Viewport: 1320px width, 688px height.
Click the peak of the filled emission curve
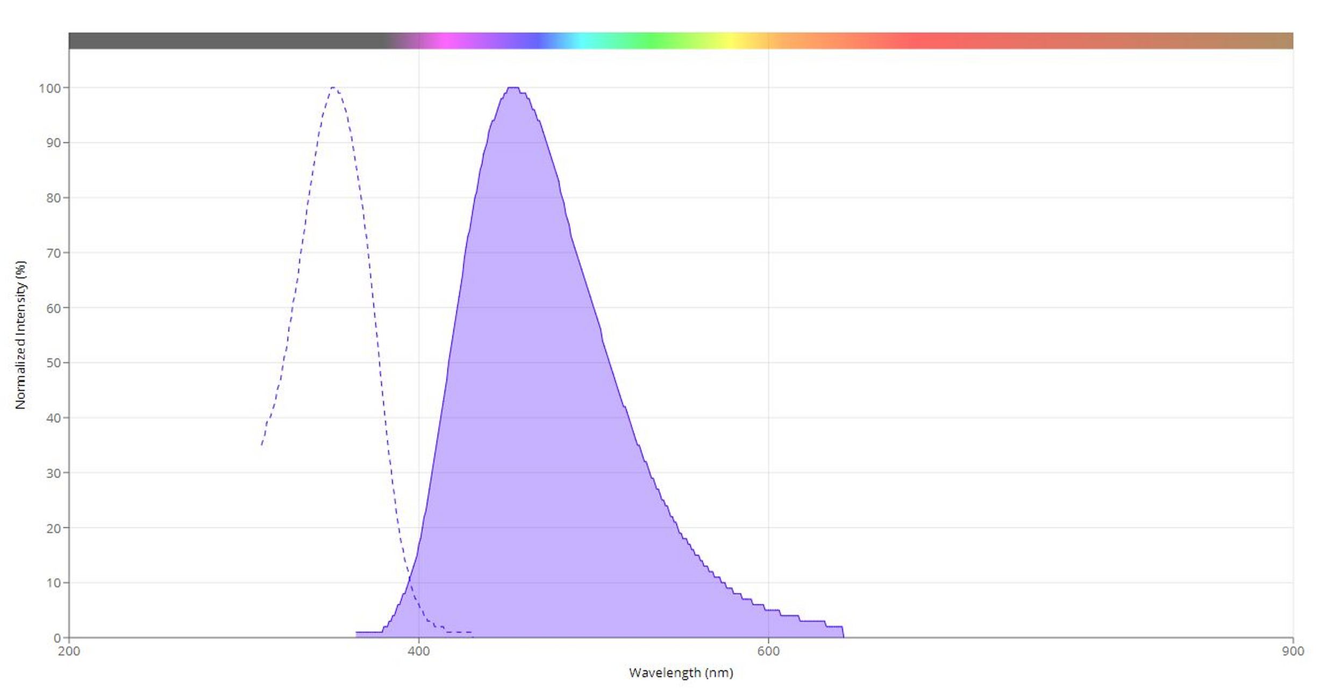[x=513, y=88]
